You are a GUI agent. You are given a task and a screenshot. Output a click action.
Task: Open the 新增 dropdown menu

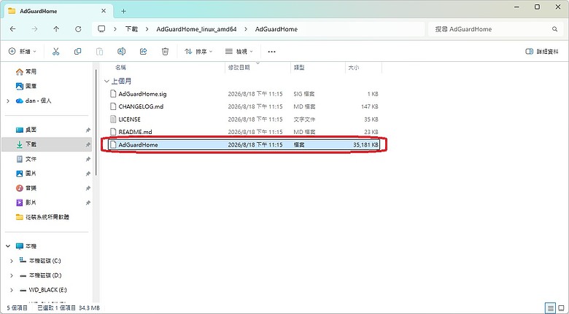(x=23, y=52)
